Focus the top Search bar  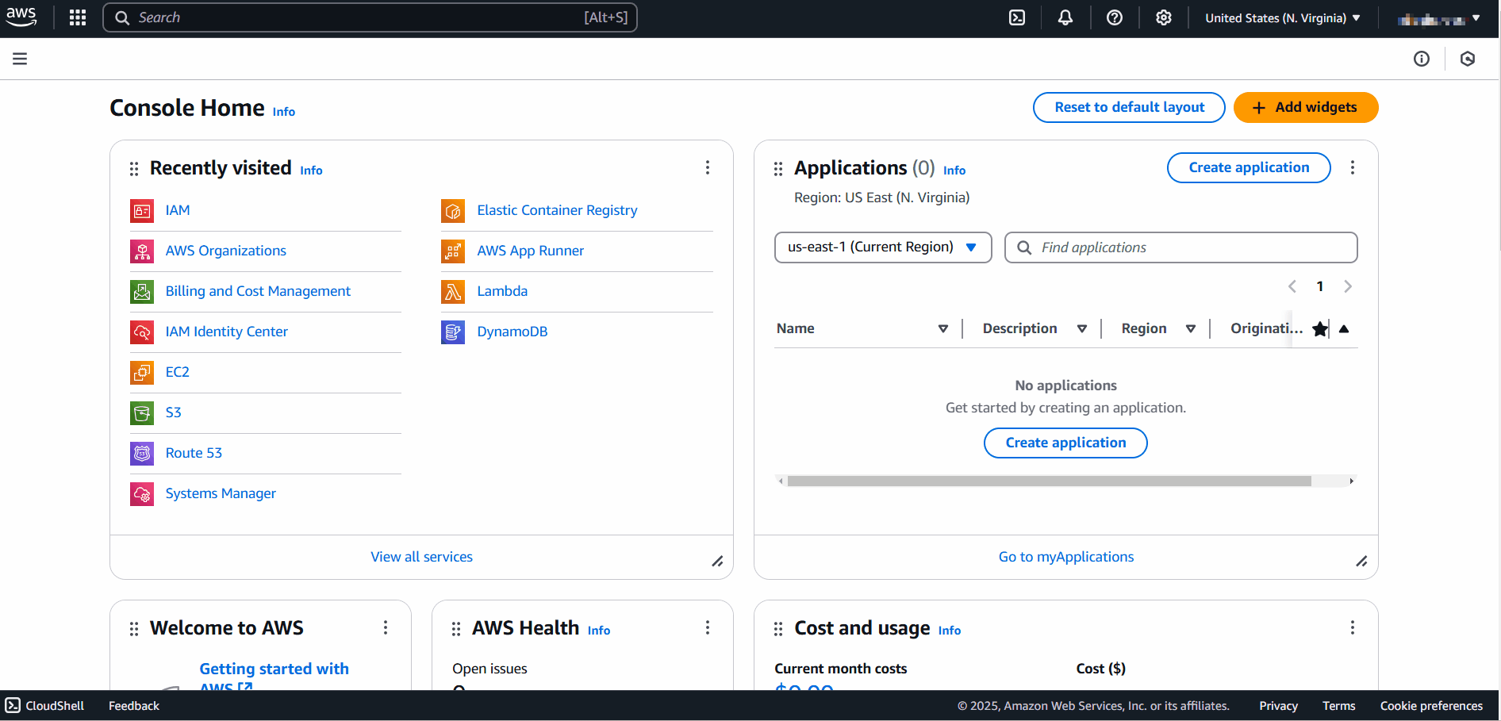click(x=370, y=17)
